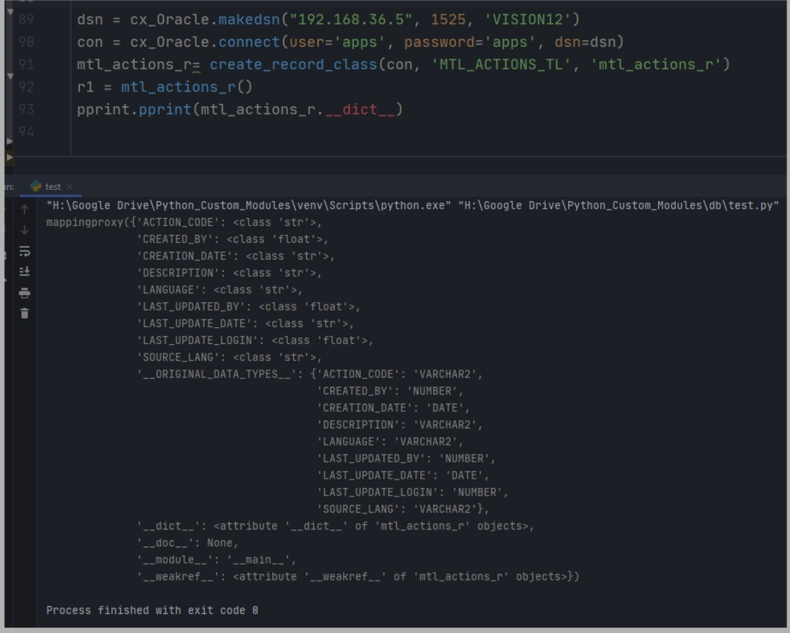
Task: Click the 'Process finished with exit code 0' line
Action: [152, 610]
